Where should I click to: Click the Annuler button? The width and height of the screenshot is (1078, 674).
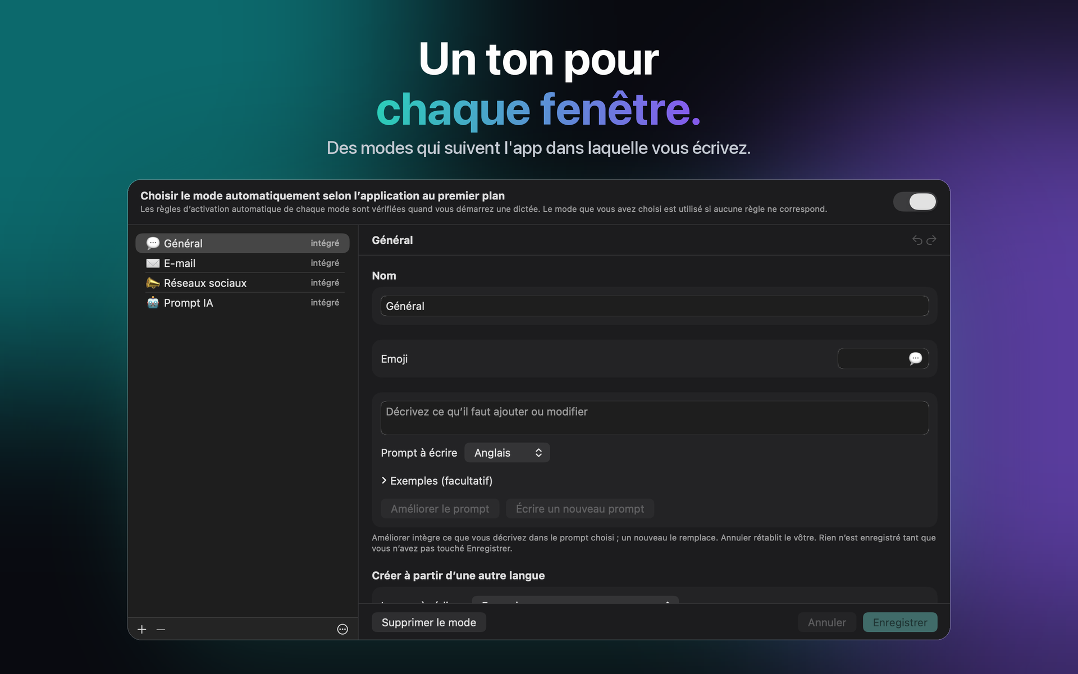[x=827, y=622]
